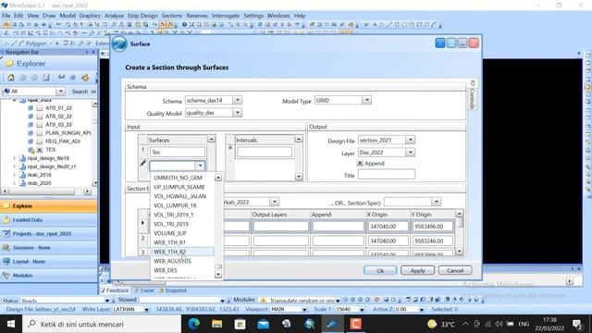Open the Section Spec dropdown
Screen dimensions: 592x333
pos(436,202)
